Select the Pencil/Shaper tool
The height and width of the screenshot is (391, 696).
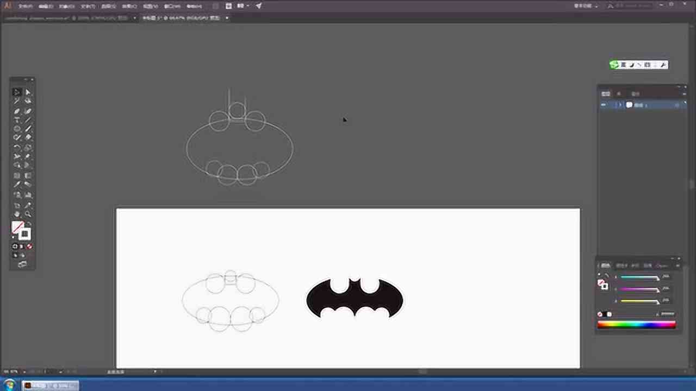[x=17, y=137]
